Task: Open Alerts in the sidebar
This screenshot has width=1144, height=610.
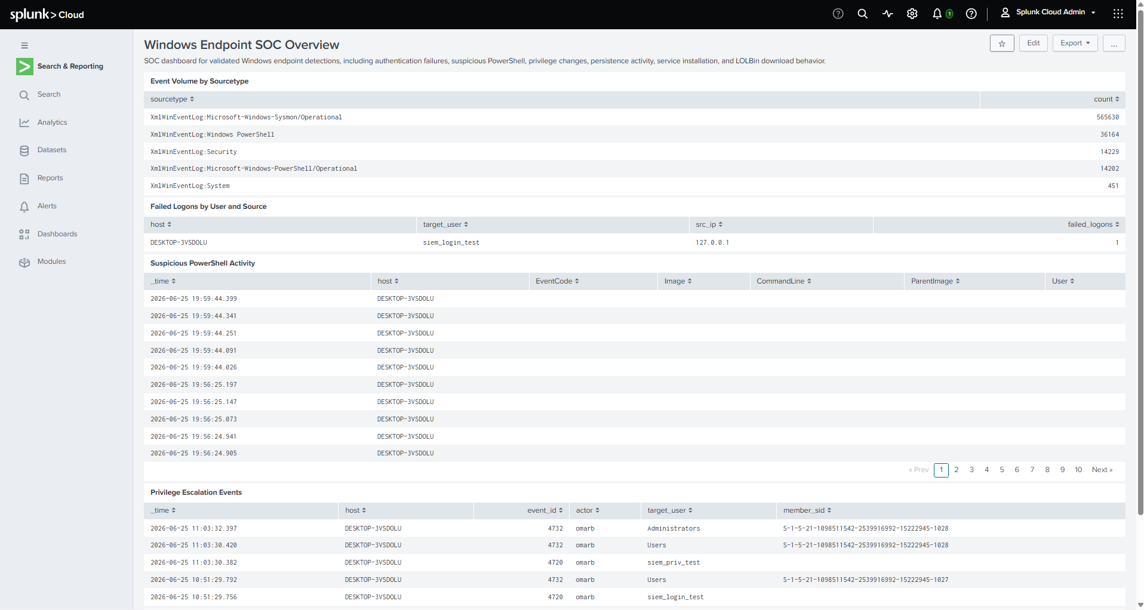Action: point(47,207)
